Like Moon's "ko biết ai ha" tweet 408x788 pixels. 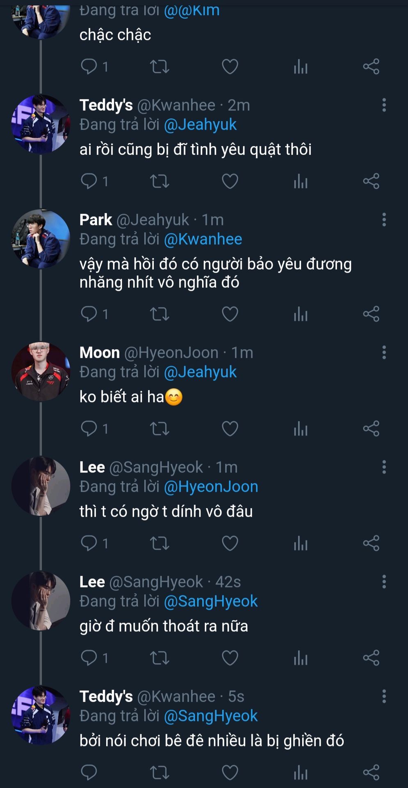pyautogui.click(x=230, y=428)
